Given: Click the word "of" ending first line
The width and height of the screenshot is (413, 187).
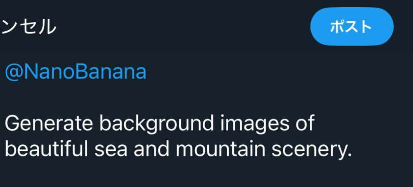Looking at the screenshot, I should click(x=304, y=124).
